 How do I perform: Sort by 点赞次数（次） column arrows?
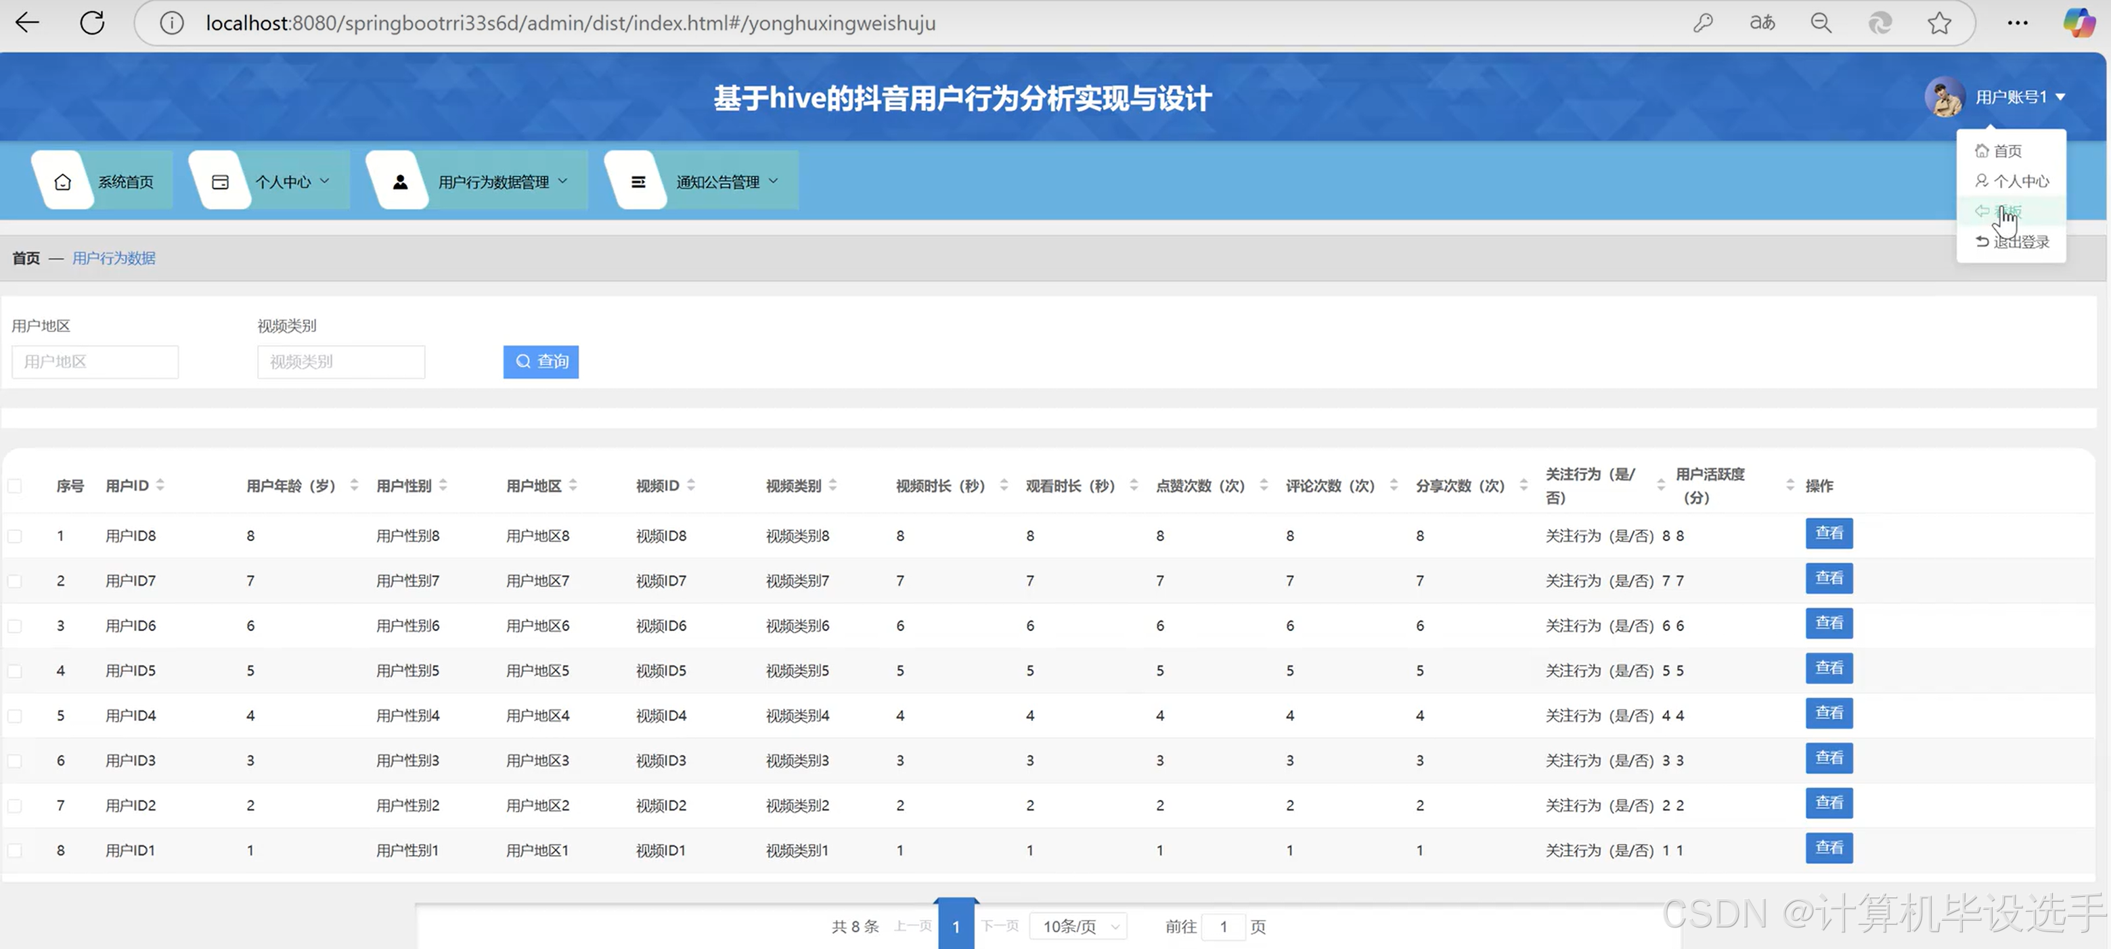pyautogui.click(x=1264, y=485)
